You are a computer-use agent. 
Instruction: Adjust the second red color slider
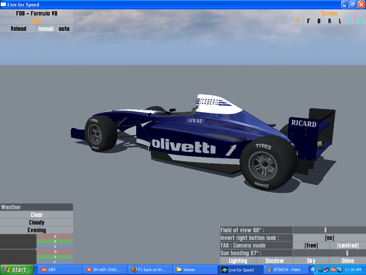pyautogui.click(x=55, y=252)
